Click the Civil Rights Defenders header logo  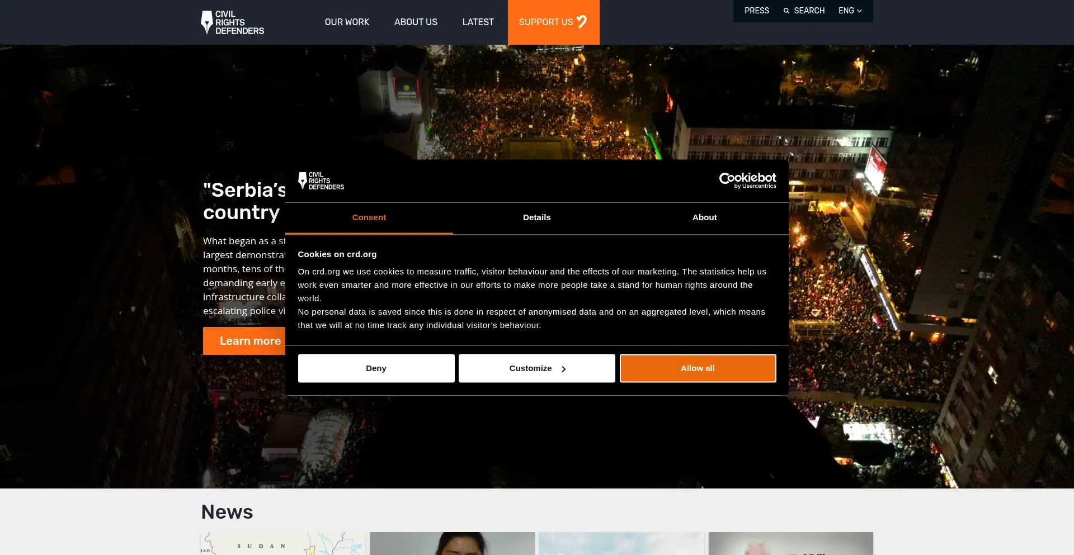[233, 22]
